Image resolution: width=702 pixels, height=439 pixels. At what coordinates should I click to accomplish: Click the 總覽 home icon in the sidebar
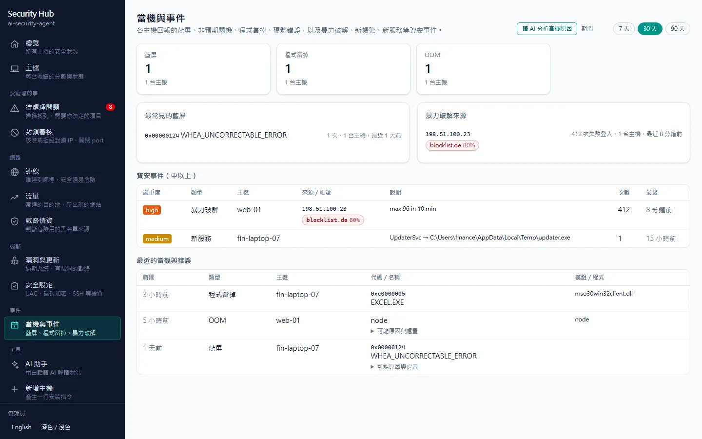[x=15, y=44]
